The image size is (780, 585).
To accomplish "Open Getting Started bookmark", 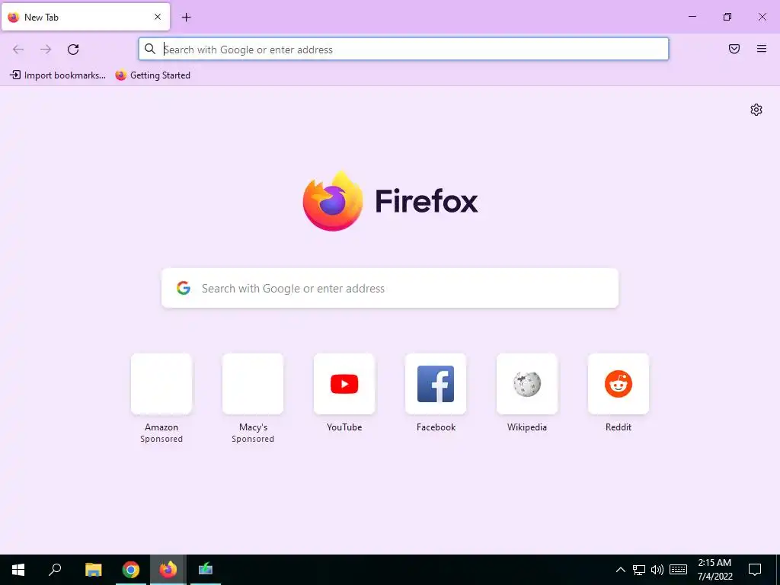I will [x=152, y=75].
